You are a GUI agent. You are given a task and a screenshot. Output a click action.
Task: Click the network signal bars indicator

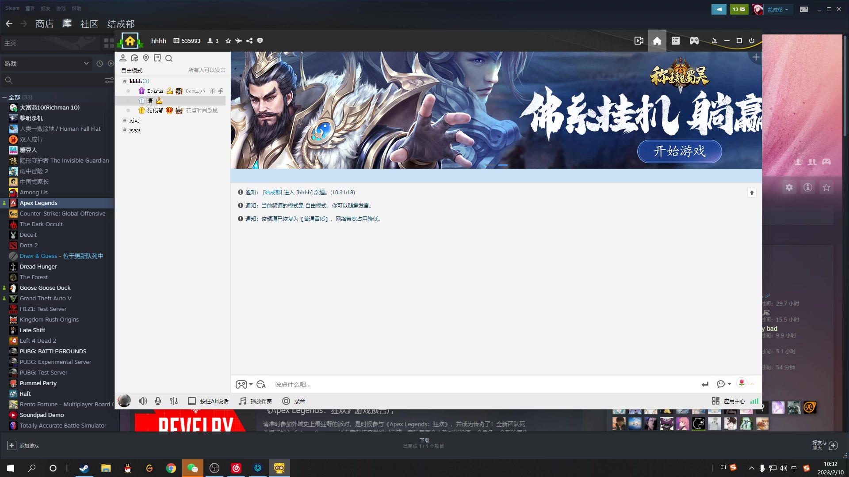[x=754, y=401]
